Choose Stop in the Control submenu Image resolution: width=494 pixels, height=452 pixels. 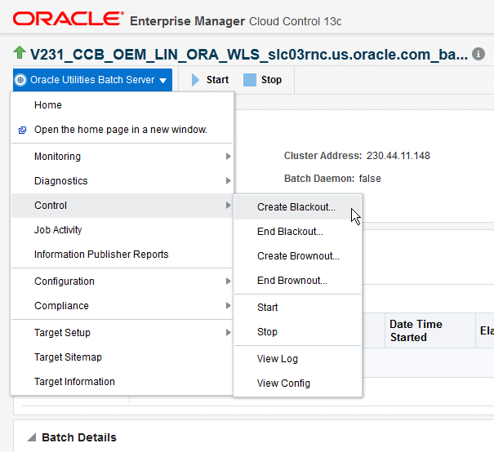pos(298,332)
